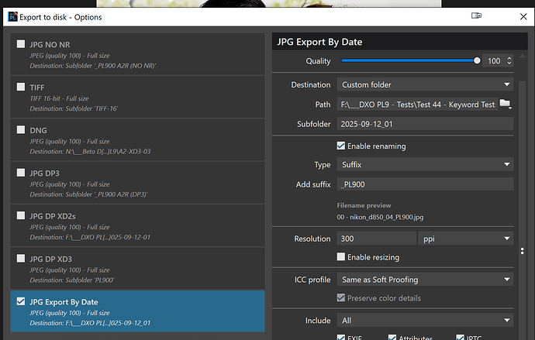The image size is (535, 340).
Task: Click the browse folder icon beside Path
Action: 506,105
